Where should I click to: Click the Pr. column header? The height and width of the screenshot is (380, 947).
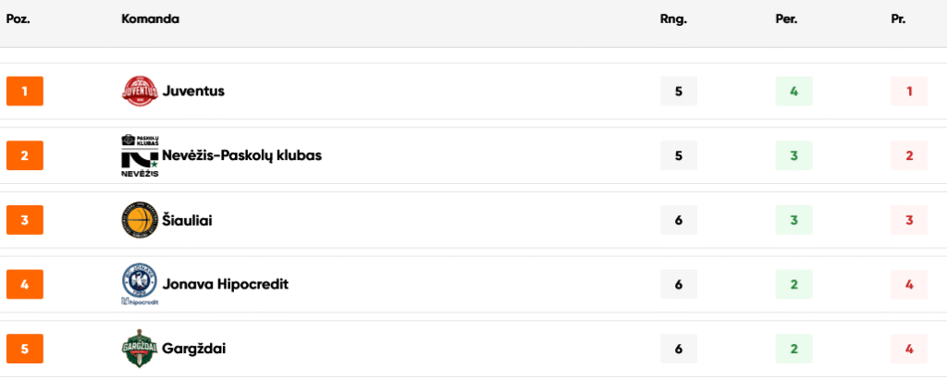[898, 18]
